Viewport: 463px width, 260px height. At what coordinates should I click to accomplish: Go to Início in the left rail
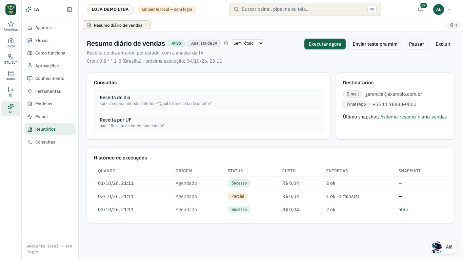tap(11, 43)
